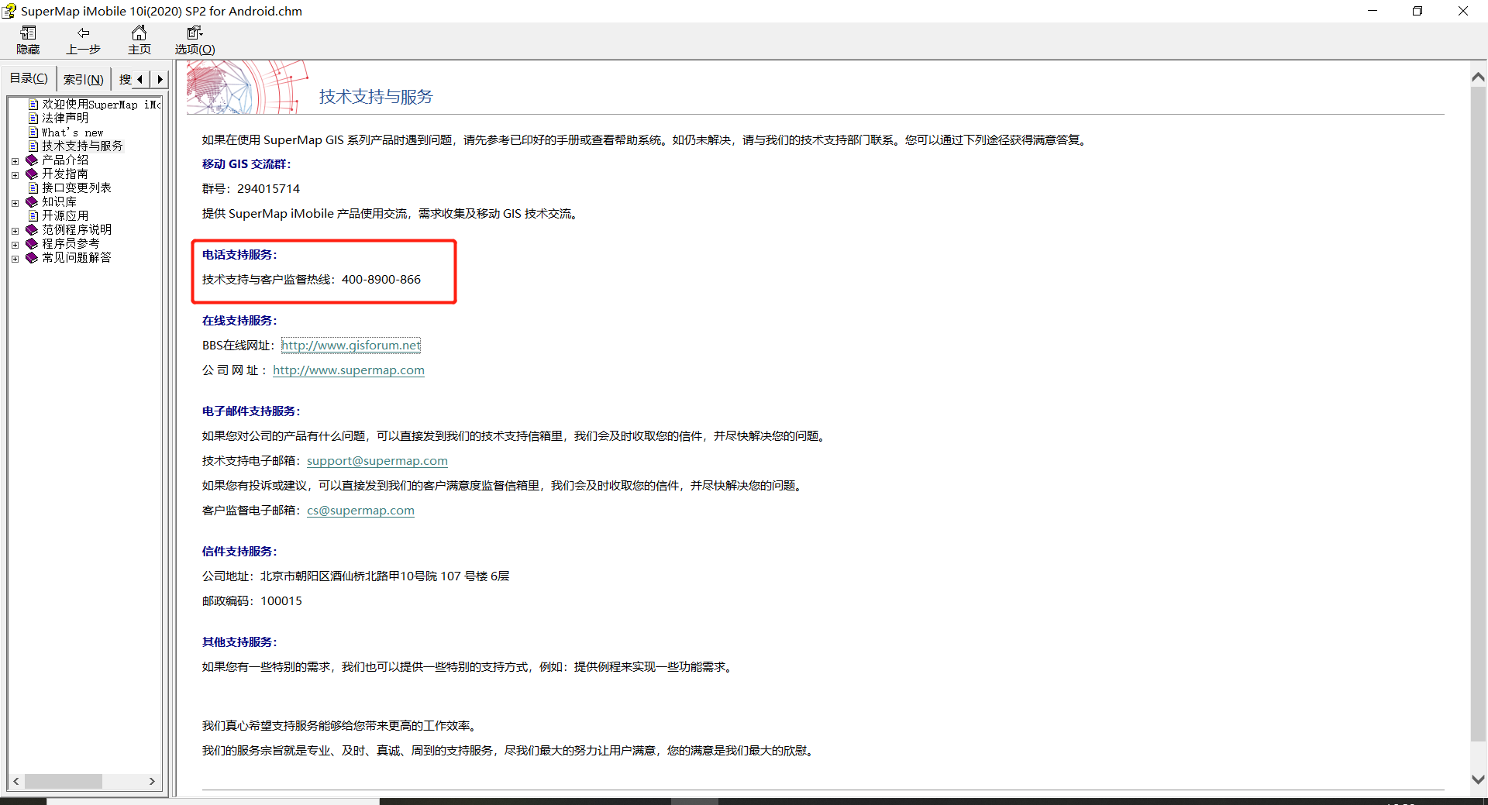The width and height of the screenshot is (1488, 805).
Task: Switch to the 目录(C) tab
Action: pyautogui.click(x=29, y=78)
